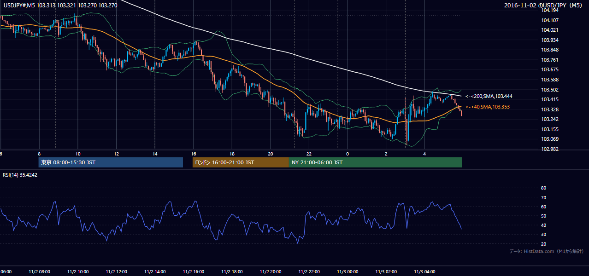Click hour label 14 under the price chart
The height and width of the screenshot is (276, 589).
(155, 154)
